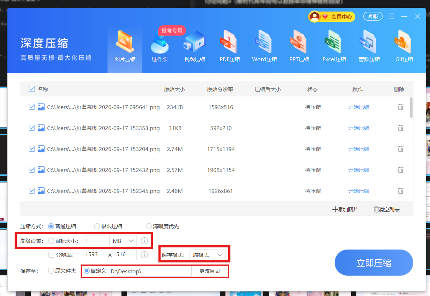Click the 1908x1154 resolution cell
The width and height of the screenshot is (430, 296).
tap(221, 170)
